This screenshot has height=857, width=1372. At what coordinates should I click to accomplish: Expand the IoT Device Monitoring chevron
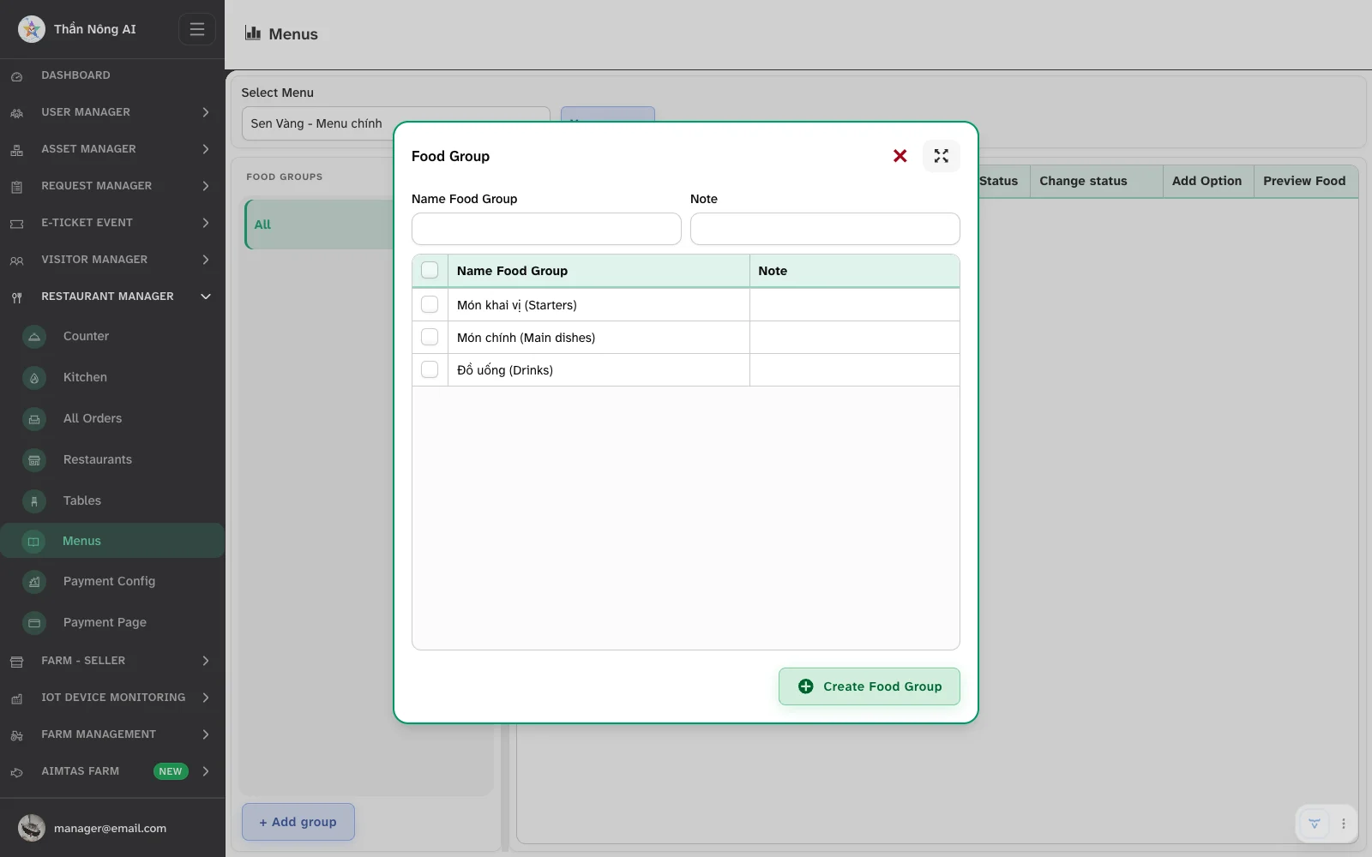206,698
